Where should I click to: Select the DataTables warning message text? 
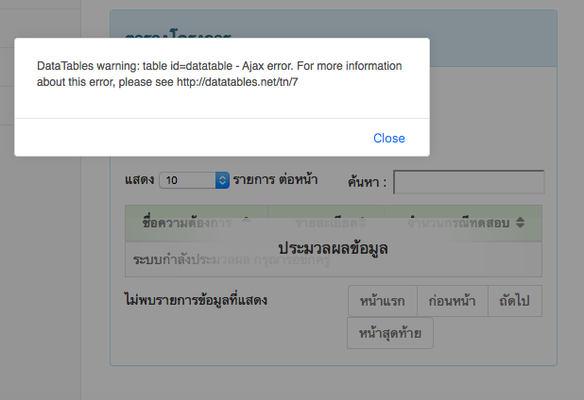tap(219, 74)
